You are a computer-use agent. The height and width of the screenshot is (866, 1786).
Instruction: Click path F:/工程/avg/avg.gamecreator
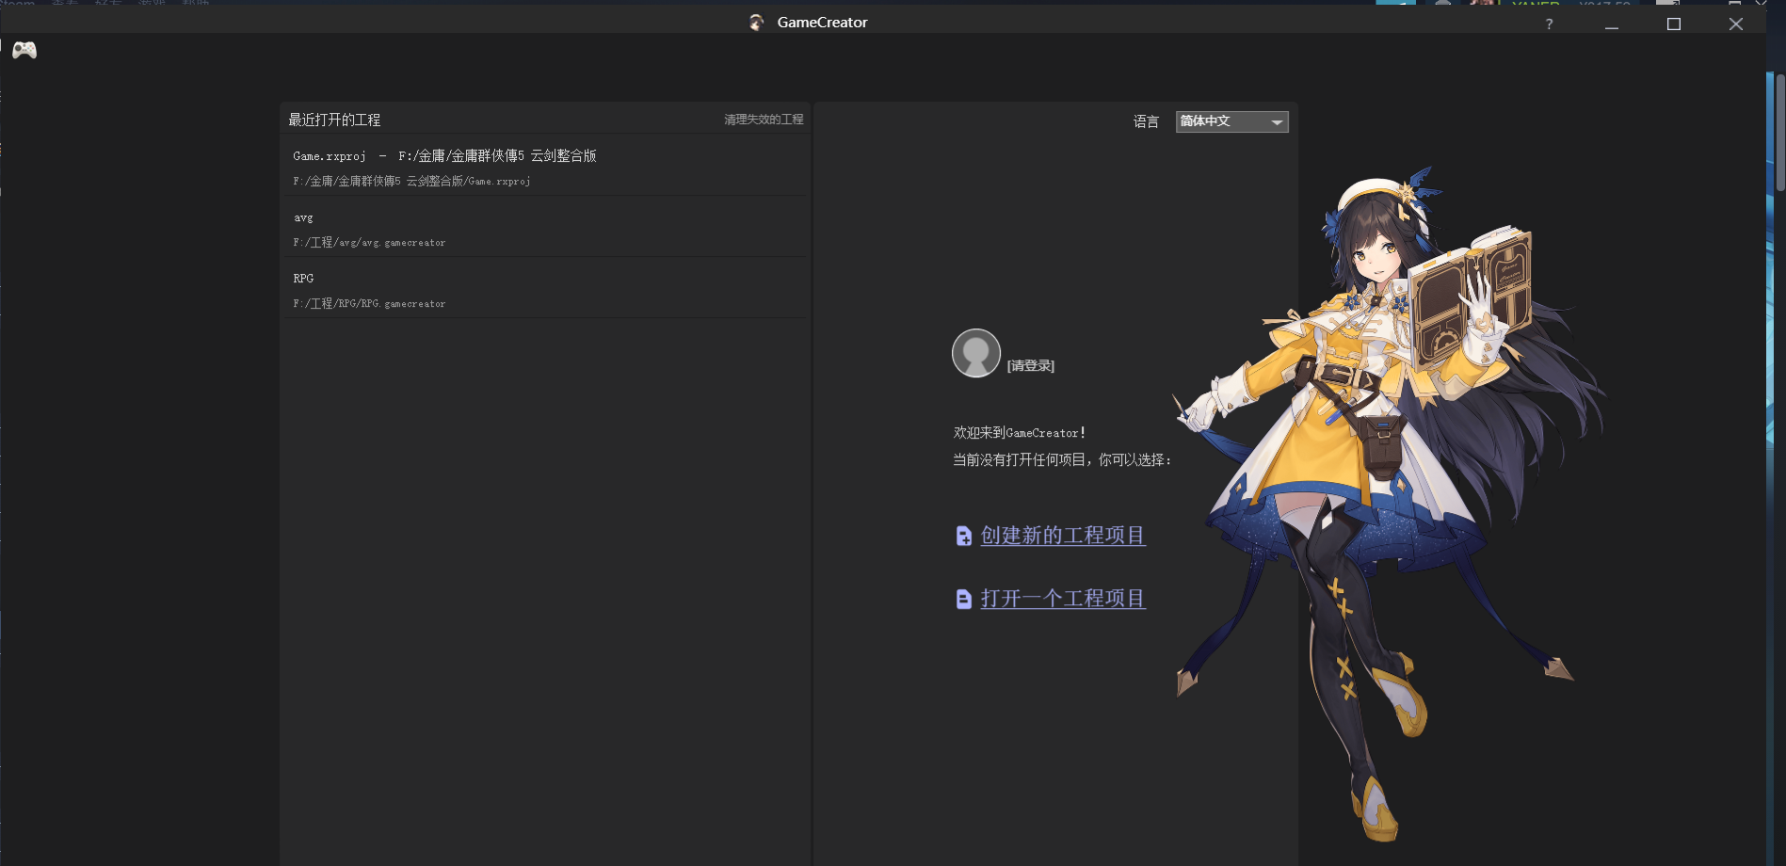(x=369, y=243)
